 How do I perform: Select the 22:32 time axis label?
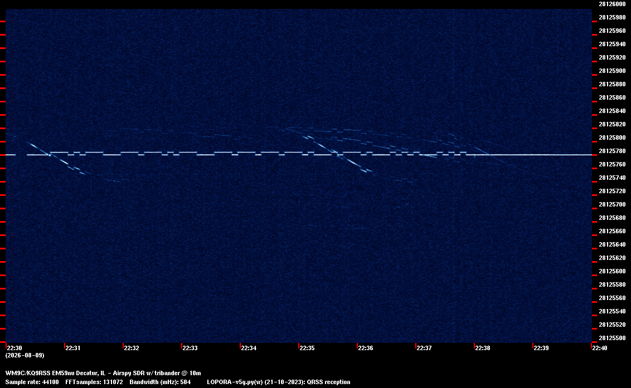[x=132, y=348]
